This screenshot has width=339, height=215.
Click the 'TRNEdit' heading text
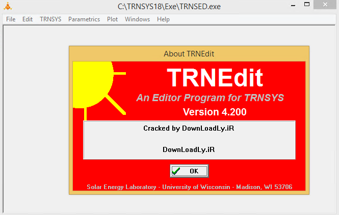pos(215,78)
